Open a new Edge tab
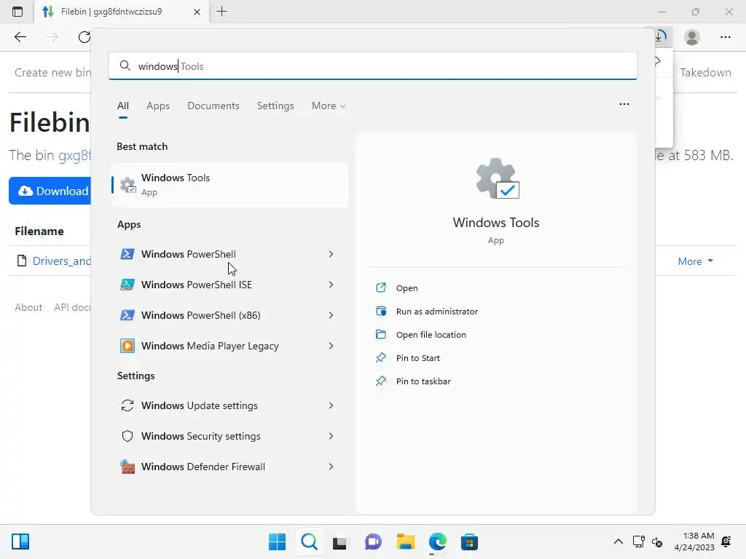Viewport: 746px width, 559px height. pyautogui.click(x=221, y=12)
